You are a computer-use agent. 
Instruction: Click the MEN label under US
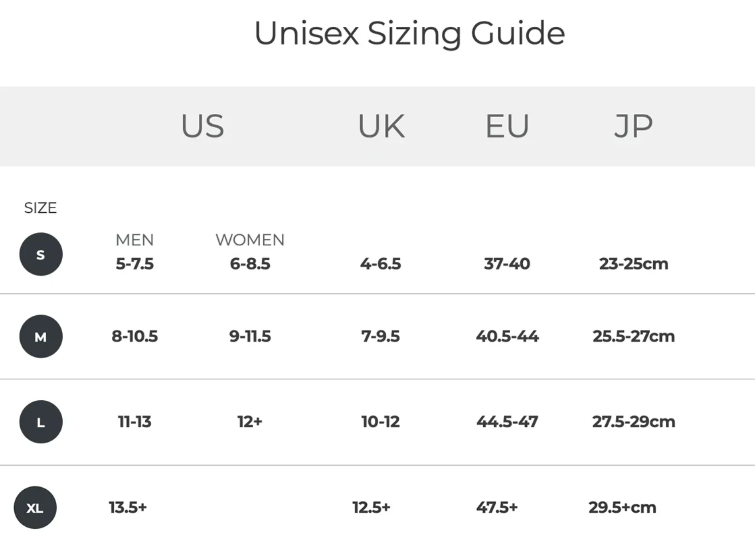(x=135, y=240)
